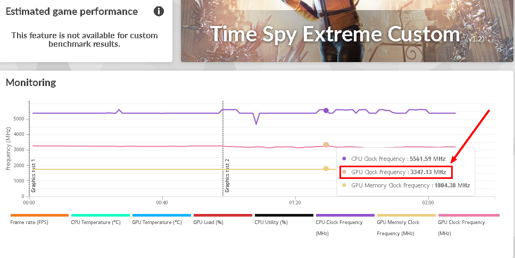The image size is (515, 258).
Task: Click the Time Spy Extreme Custom banner
Action: tap(347, 31)
